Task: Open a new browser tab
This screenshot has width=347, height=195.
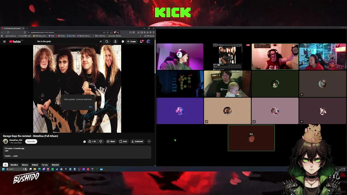Action: (27, 28)
